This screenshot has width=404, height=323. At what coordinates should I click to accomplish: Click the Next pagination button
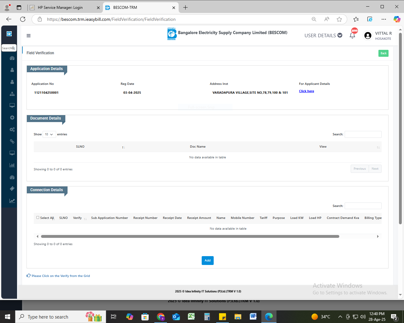[x=375, y=169]
